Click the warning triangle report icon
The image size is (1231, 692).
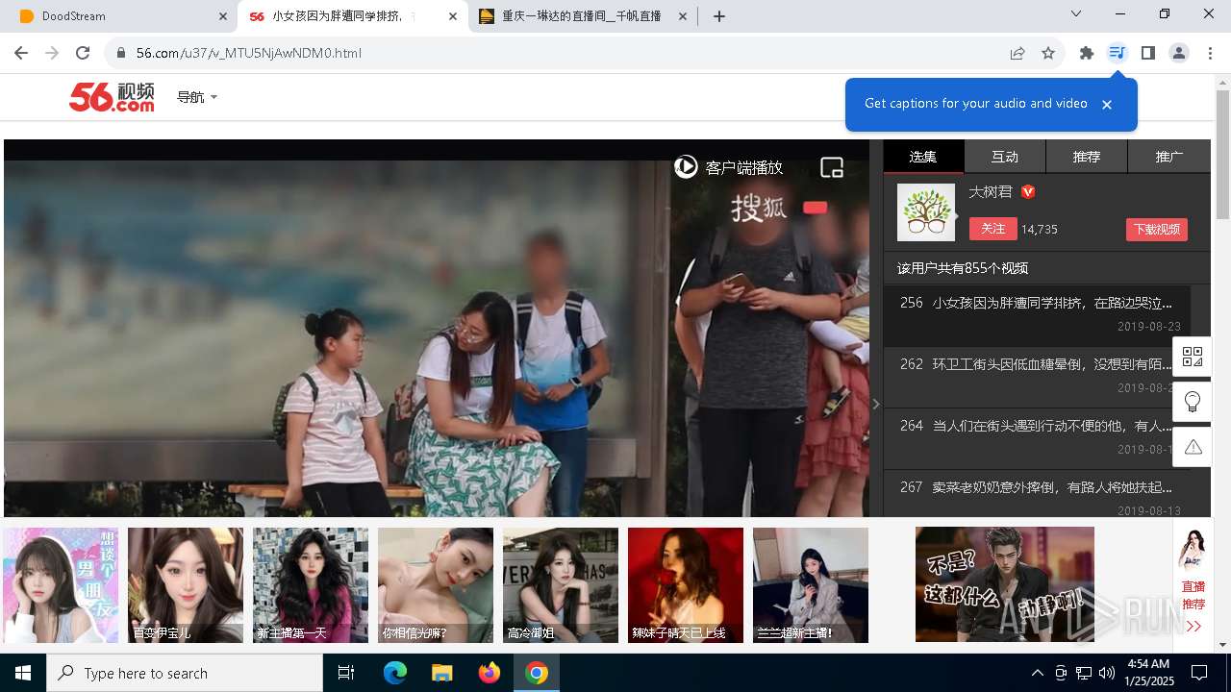1193,447
